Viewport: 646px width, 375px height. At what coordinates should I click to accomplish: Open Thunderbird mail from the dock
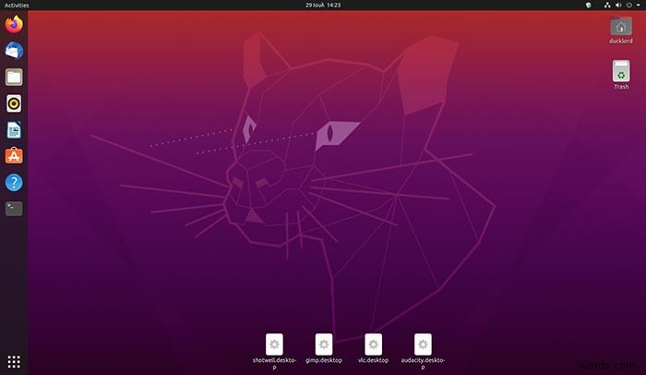14,50
